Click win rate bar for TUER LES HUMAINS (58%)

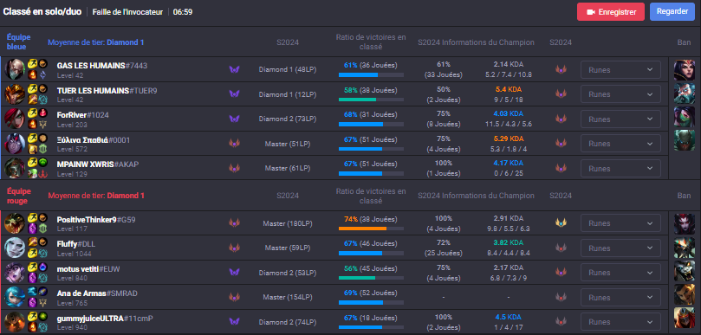pyautogui.click(x=371, y=100)
